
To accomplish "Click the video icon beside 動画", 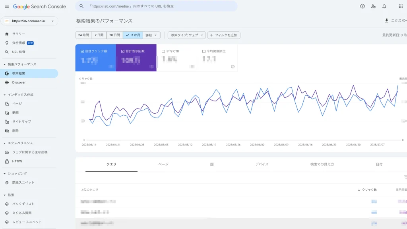I will click(7, 113).
